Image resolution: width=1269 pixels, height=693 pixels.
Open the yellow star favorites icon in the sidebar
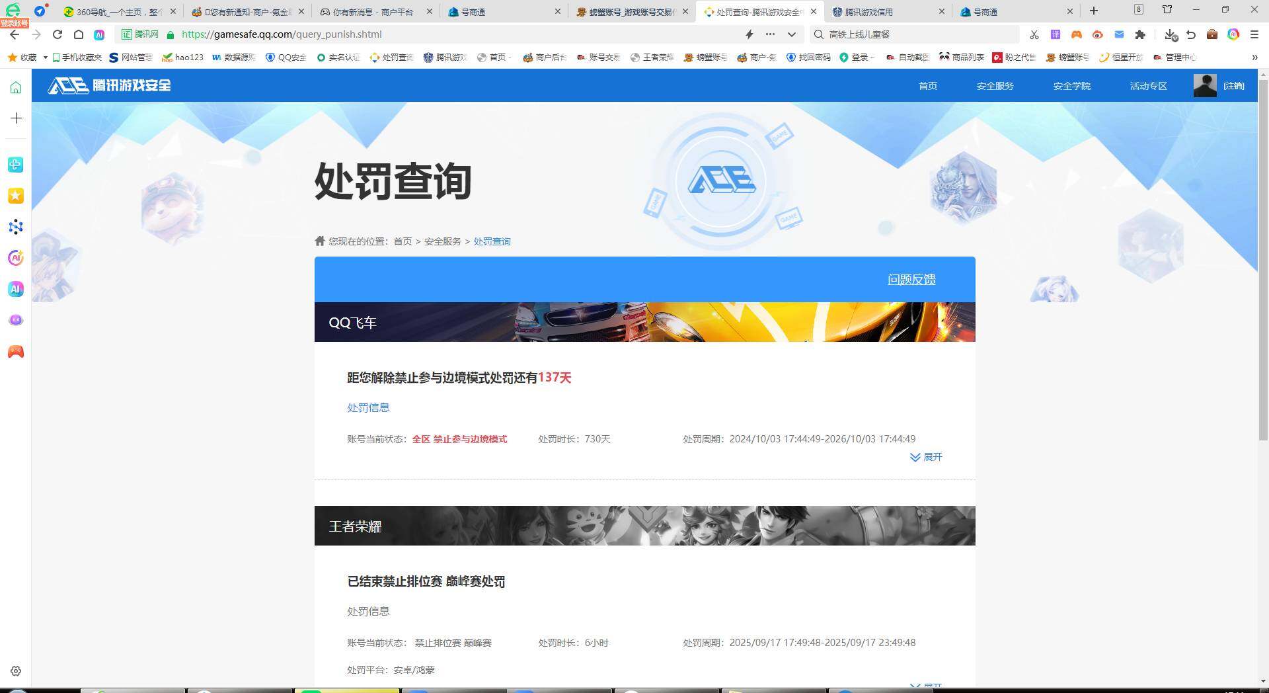point(16,196)
